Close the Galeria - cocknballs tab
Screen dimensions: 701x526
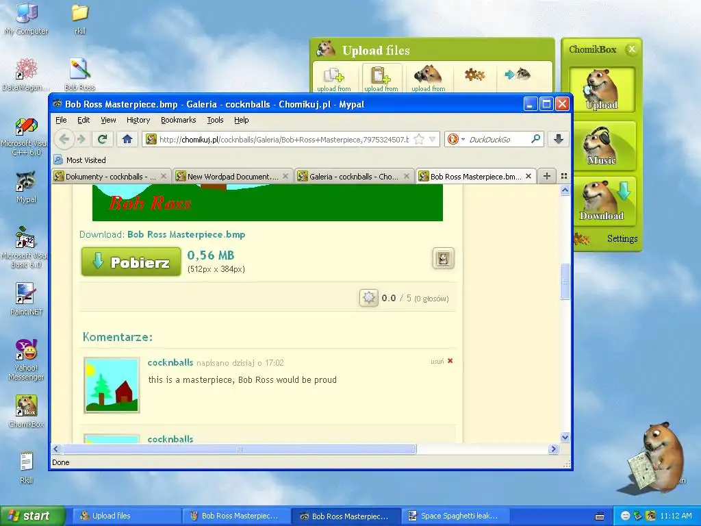[407, 176]
